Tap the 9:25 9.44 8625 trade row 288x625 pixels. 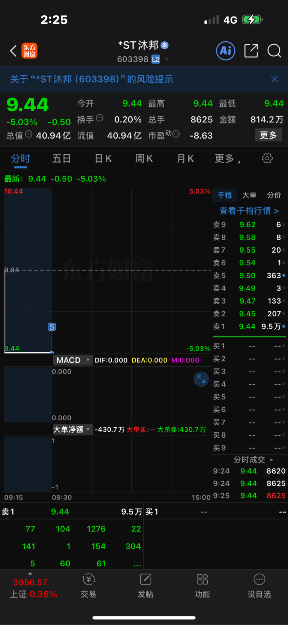(x=249, y=495)
